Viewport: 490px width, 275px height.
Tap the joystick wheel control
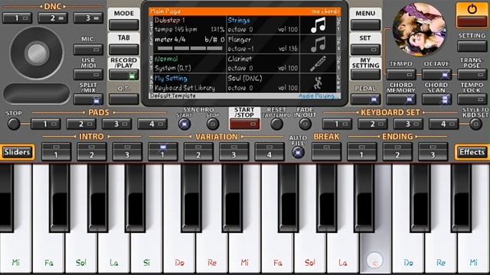click(x=37, y=53)
